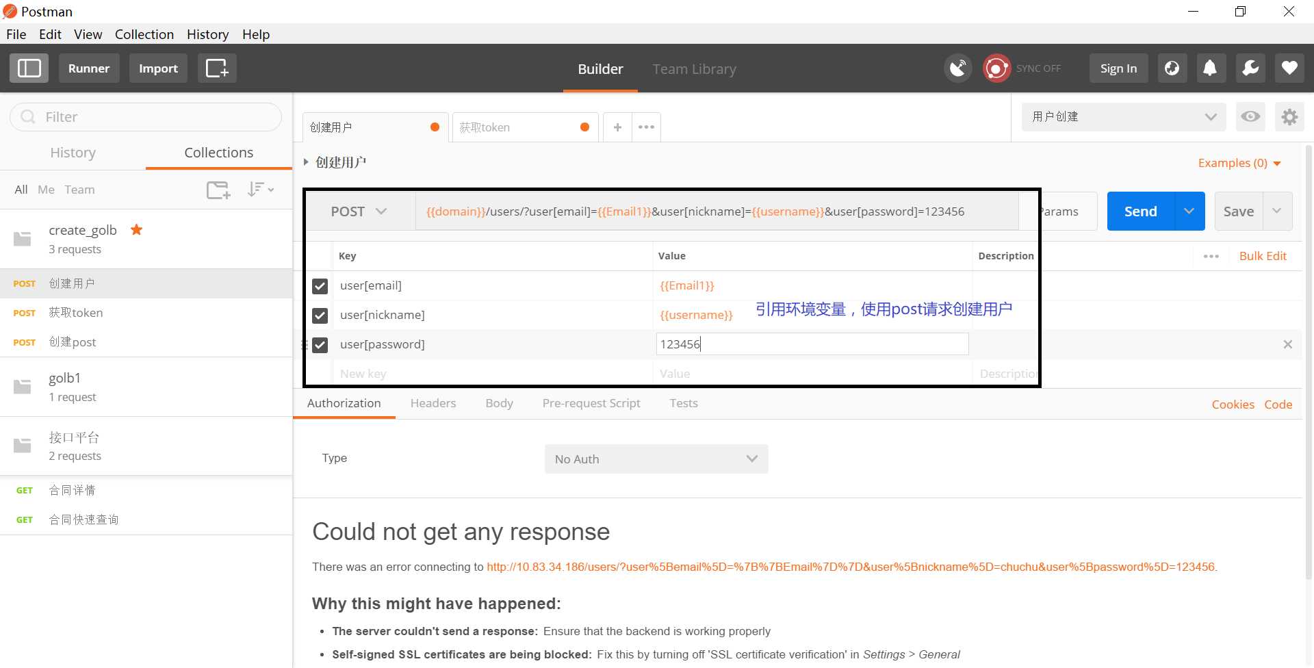Click the red sync status icon
Screen dimensions: 1314x668
tap(996, 68)
